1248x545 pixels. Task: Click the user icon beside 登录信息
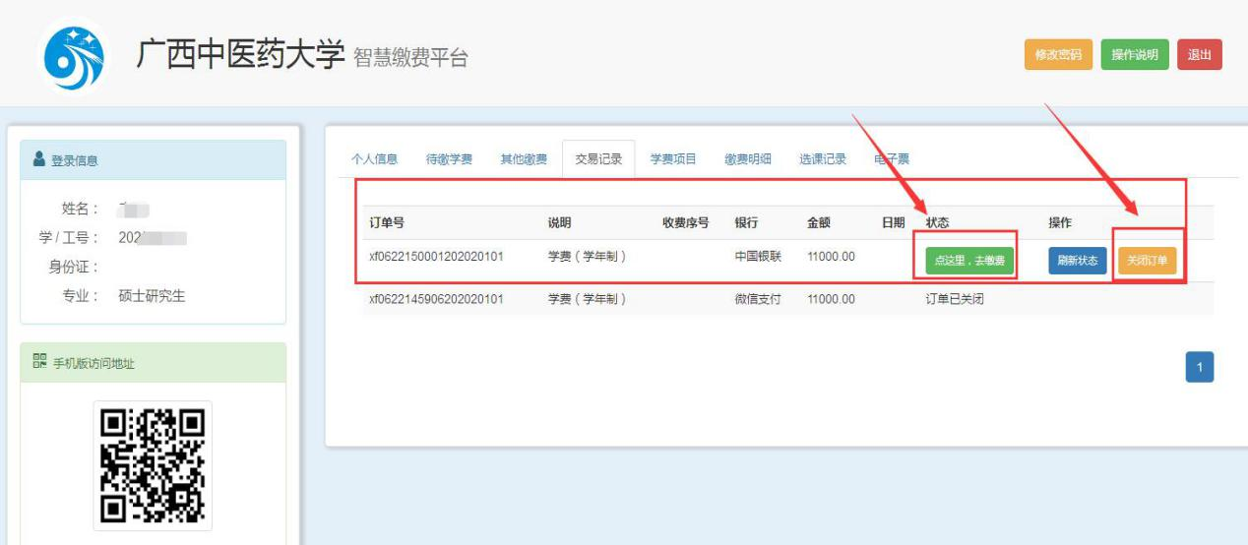point(38,161)
